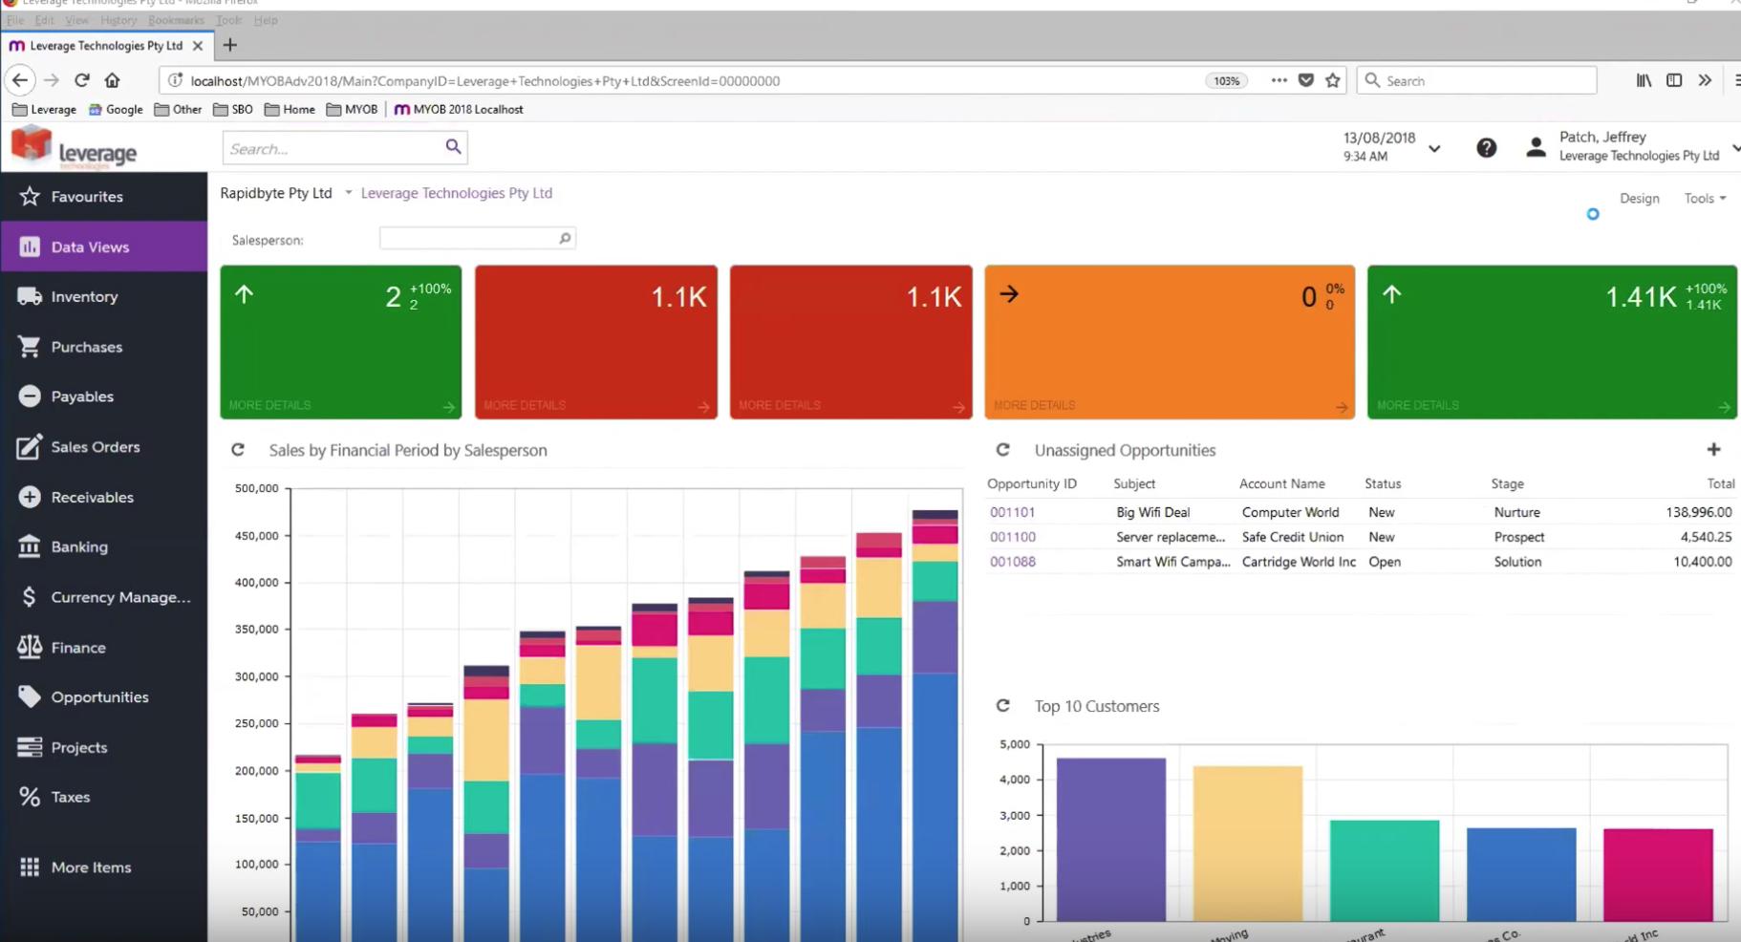Click More Details on orange KPI tile
Viewport: 1741px width, 942px height.
[x=1034, y=406]
